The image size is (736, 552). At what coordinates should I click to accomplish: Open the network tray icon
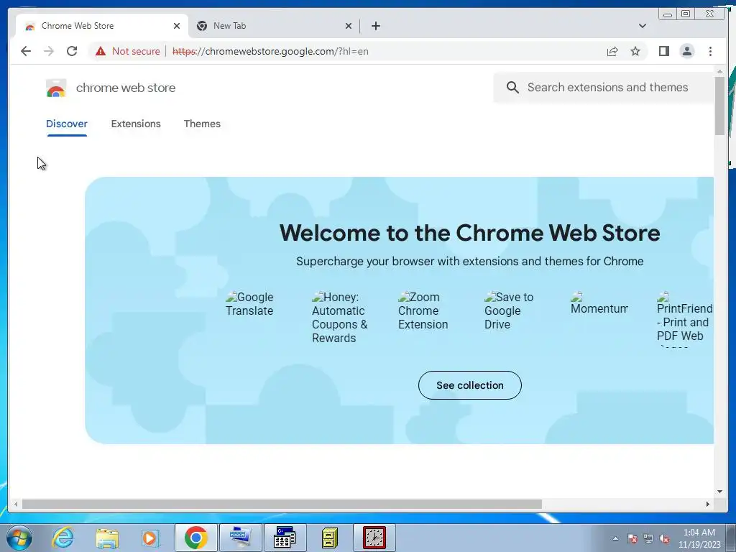pyautogui.click(x=648, y=538)
